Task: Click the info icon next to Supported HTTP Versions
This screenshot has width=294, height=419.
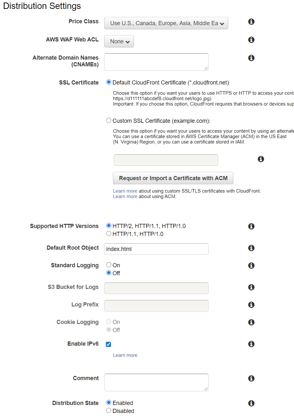Action: [x=251, y=226]
